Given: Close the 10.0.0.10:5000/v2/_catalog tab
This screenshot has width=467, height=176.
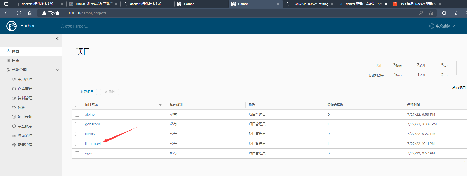Looking at the screenshot, I should pyautogui.click(x=332, y=4).
